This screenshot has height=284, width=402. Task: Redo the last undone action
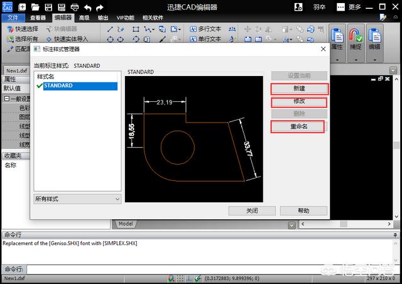[99, 8]
